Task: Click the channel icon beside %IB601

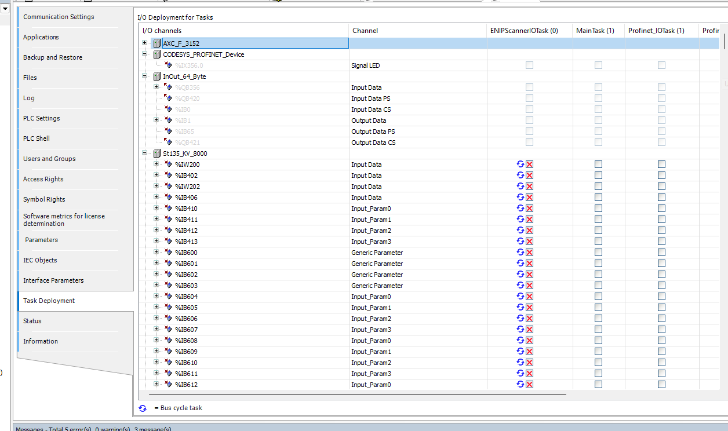Action: point(168,264)
